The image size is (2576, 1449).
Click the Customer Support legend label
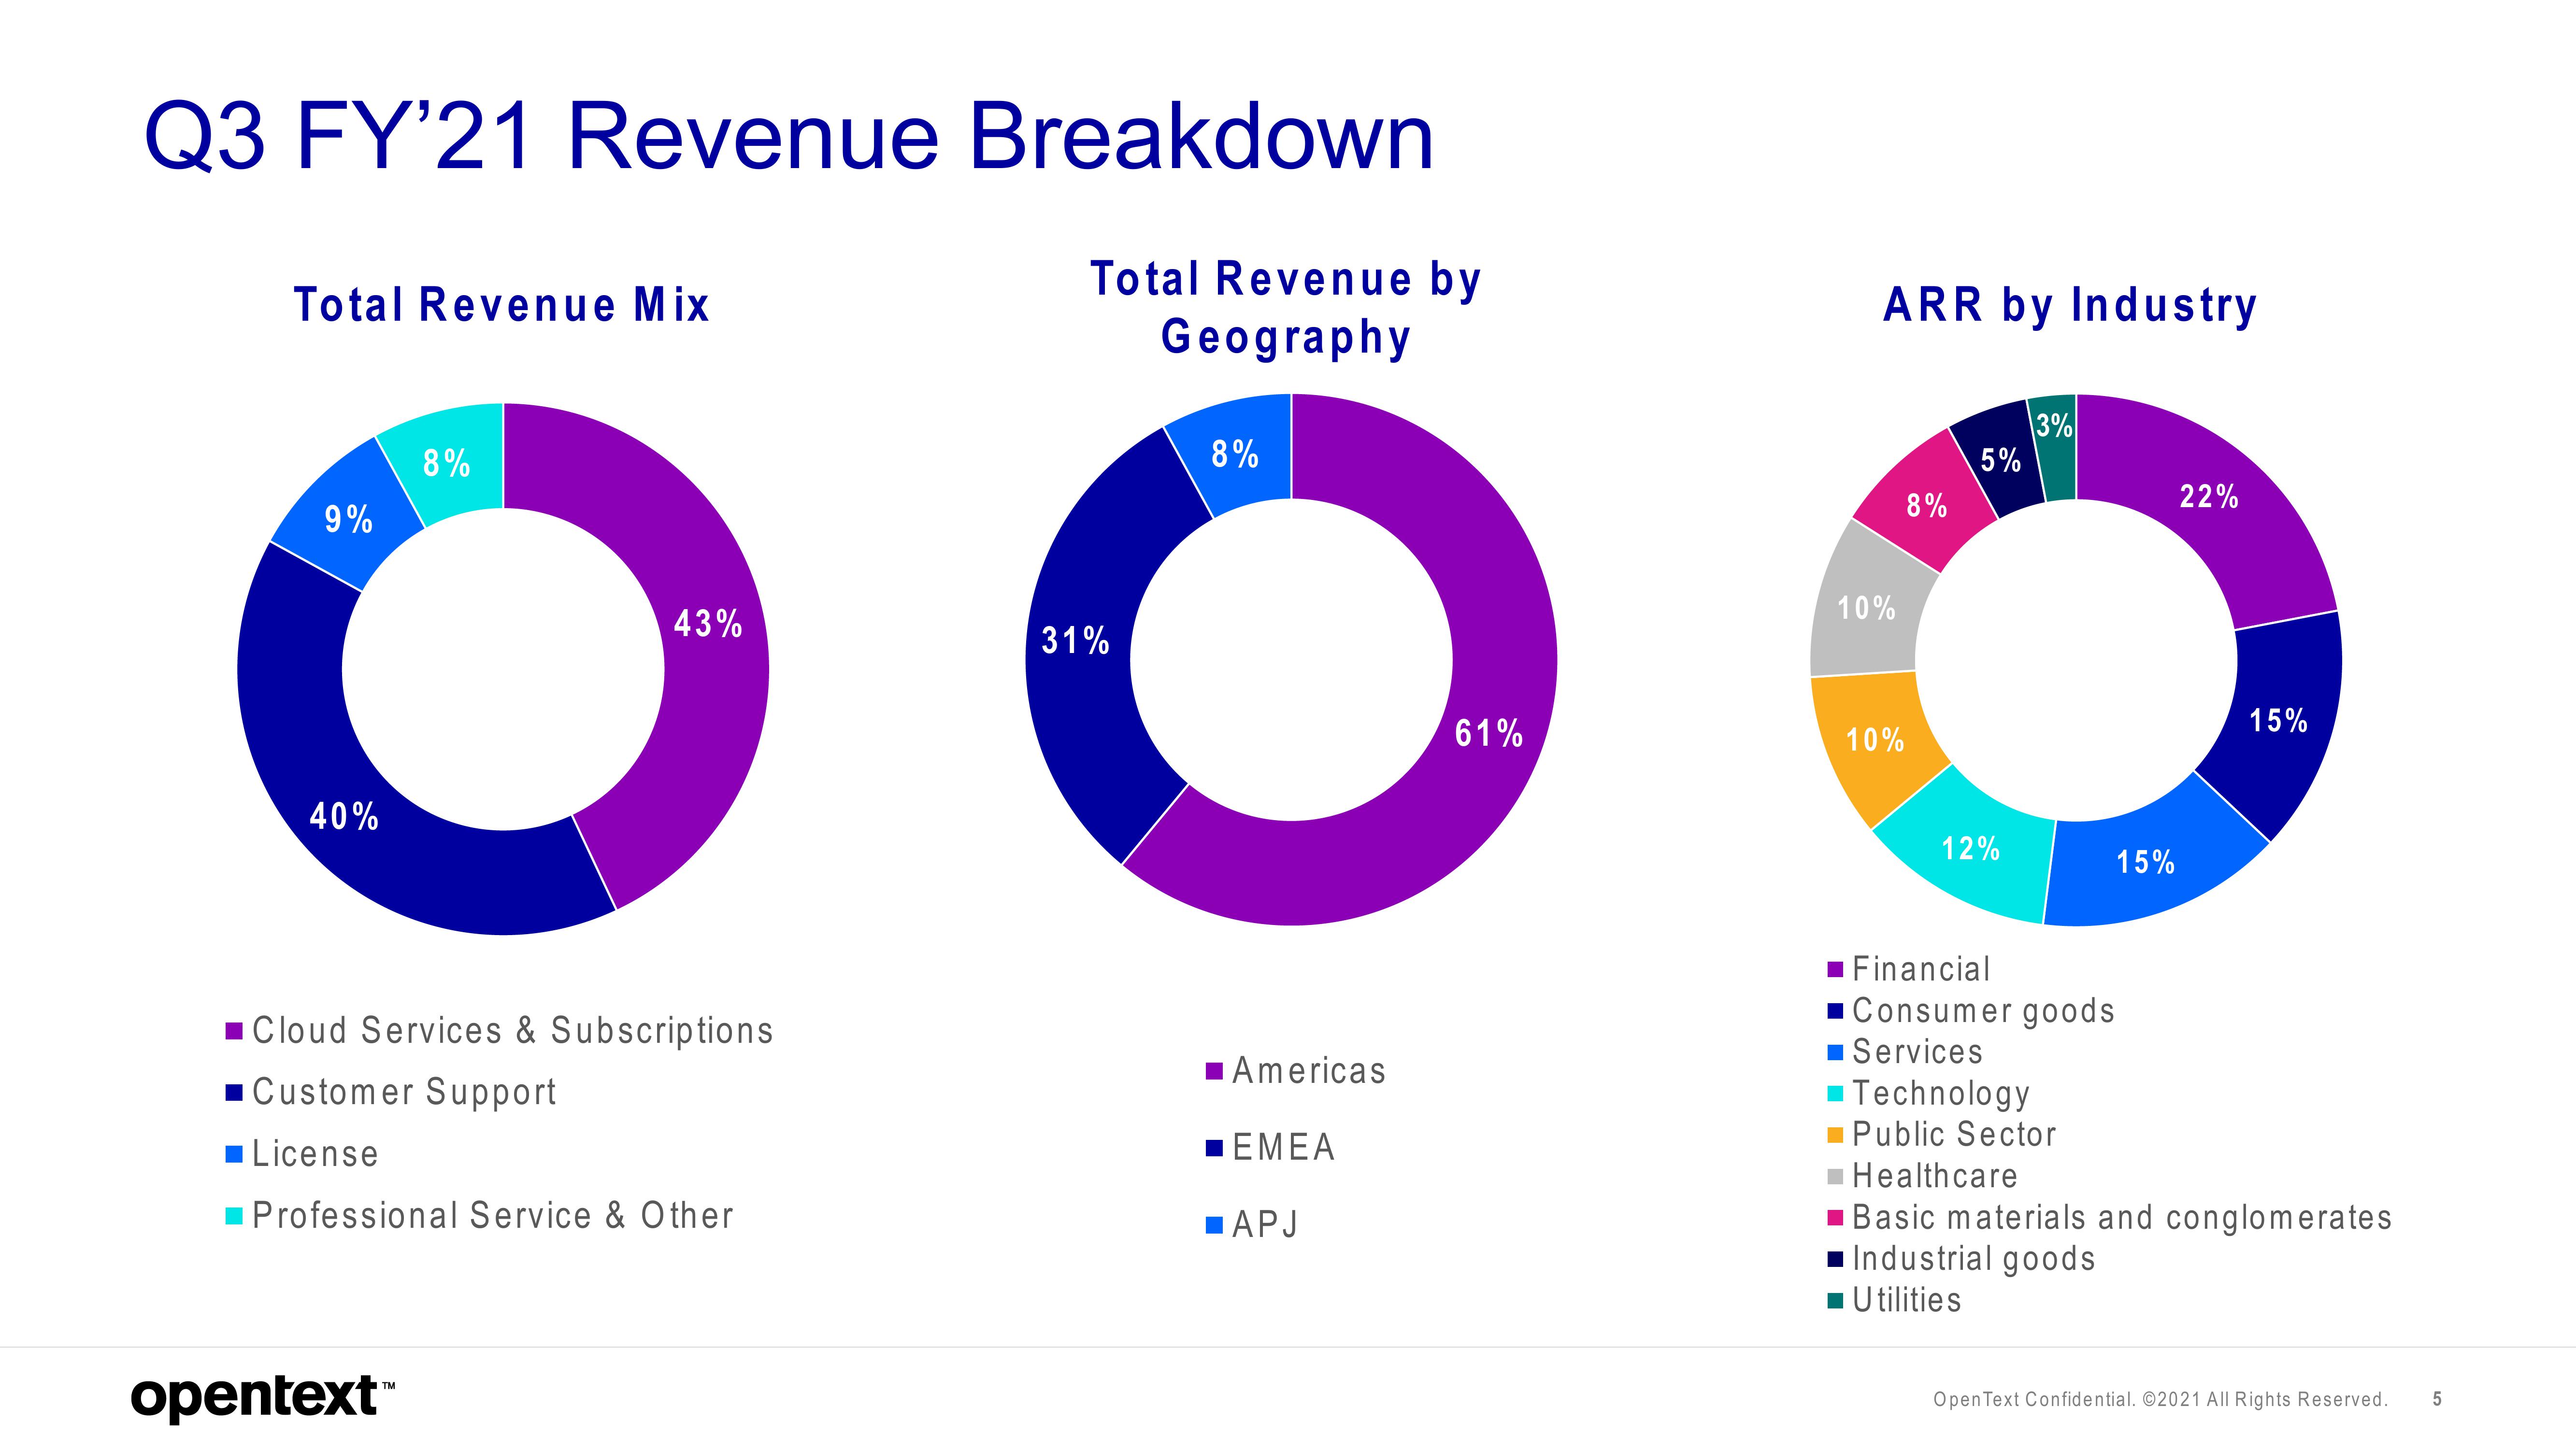coord(404,1093)
